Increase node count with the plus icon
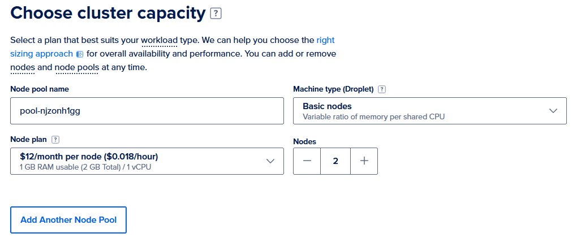The image size is (581, 242). [x=364, y=161]
